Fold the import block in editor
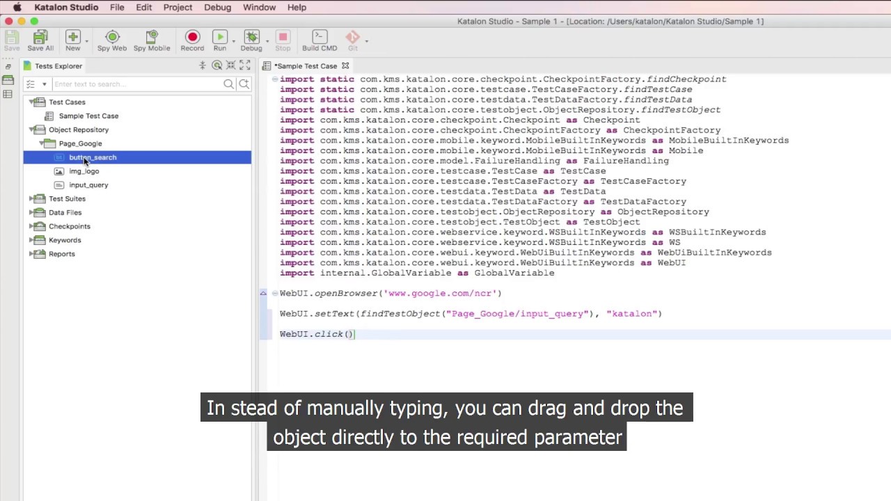Image resolution: width=891 pixels, height=501 pixels. coord(275,79)
